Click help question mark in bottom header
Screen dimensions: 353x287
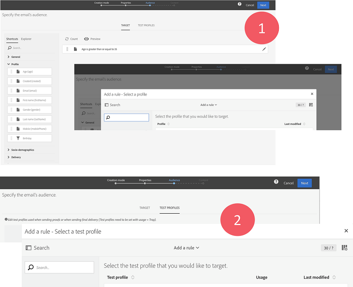point(276,182)
